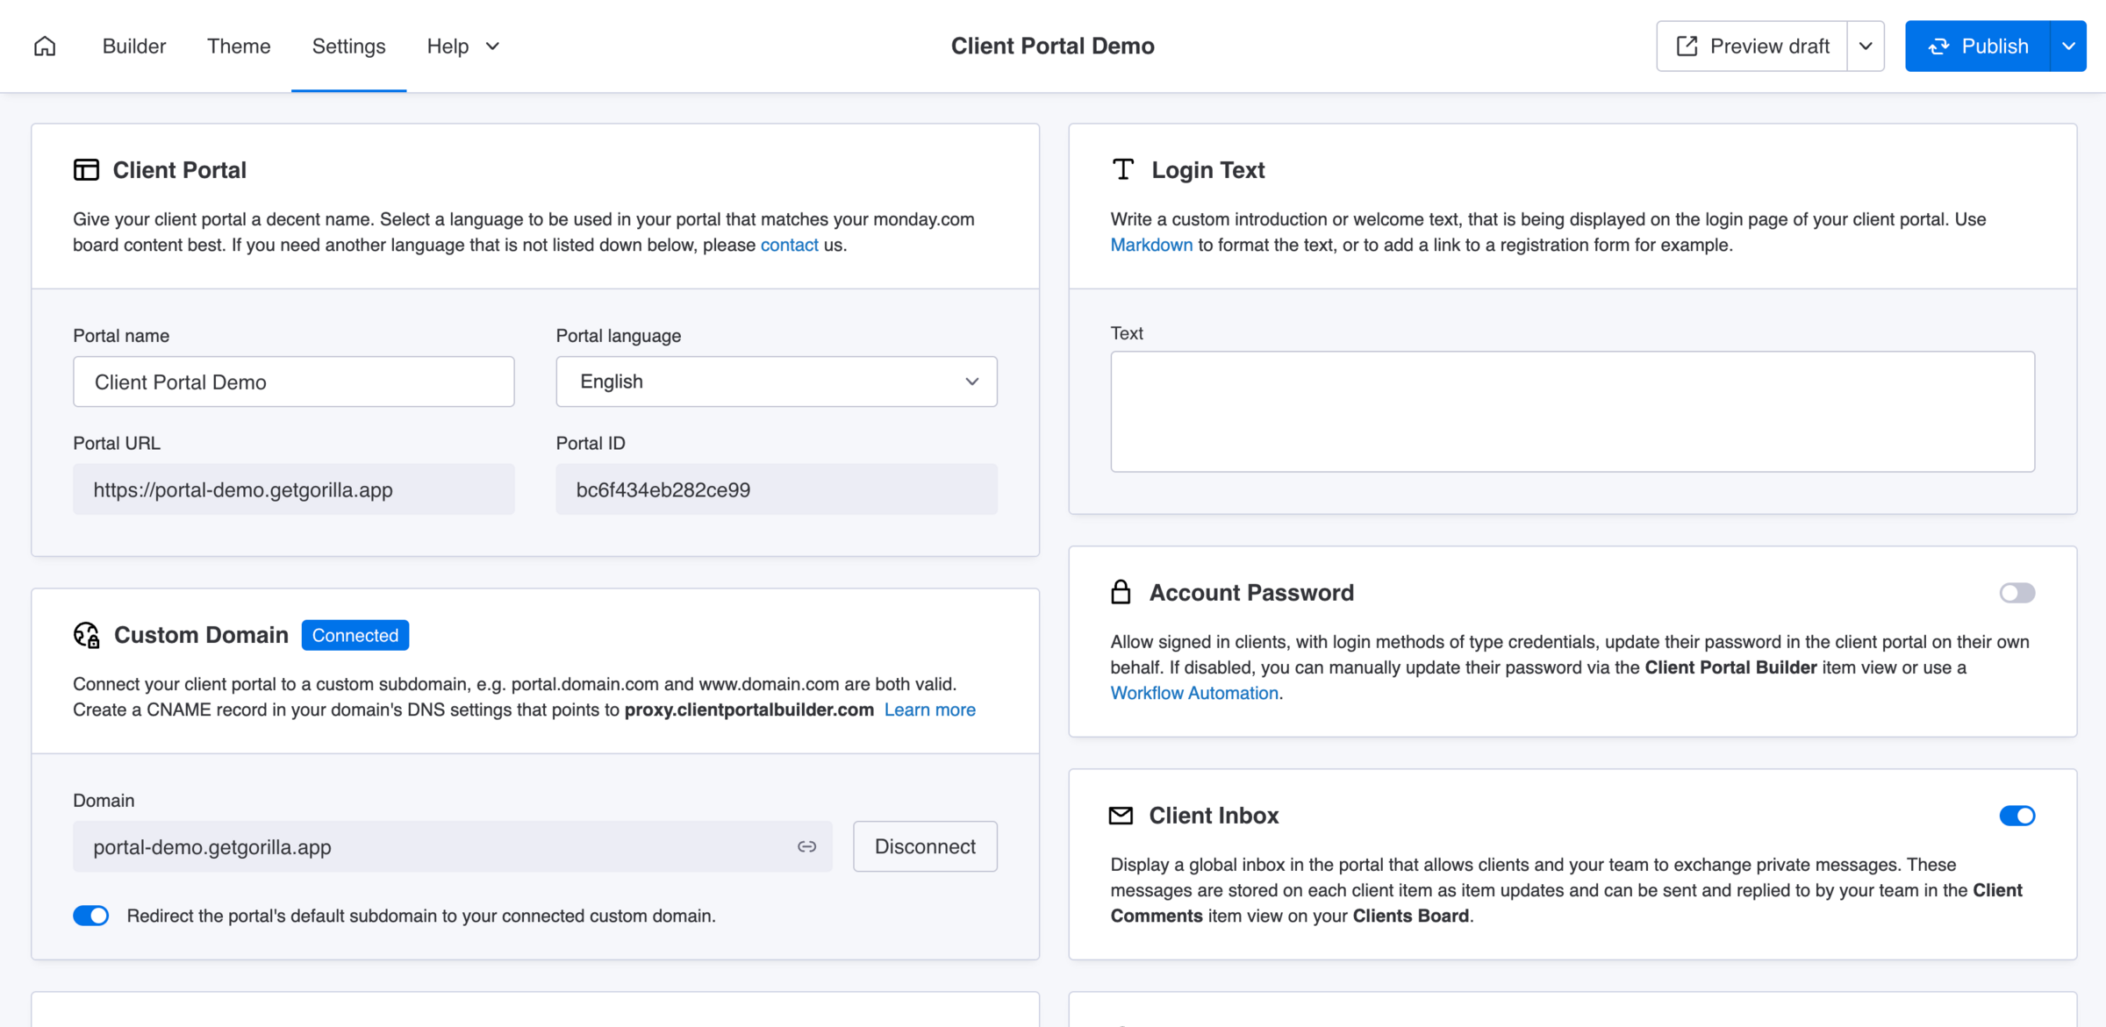Viewport: 2106px width, 1027px height.
Task: Click the home icon in navbar
Action: click(x=45, y=46)
